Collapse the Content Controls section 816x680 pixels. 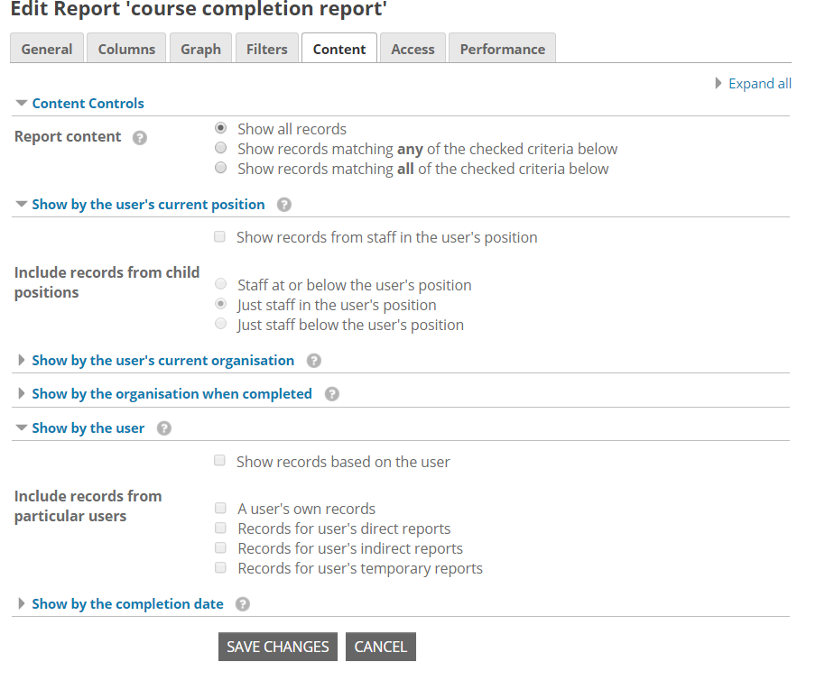[88, 104]
